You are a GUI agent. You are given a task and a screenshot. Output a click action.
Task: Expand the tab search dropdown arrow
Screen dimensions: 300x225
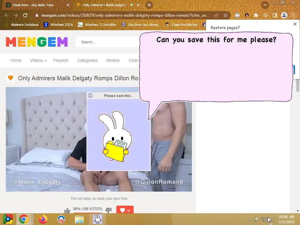point(265,5)
